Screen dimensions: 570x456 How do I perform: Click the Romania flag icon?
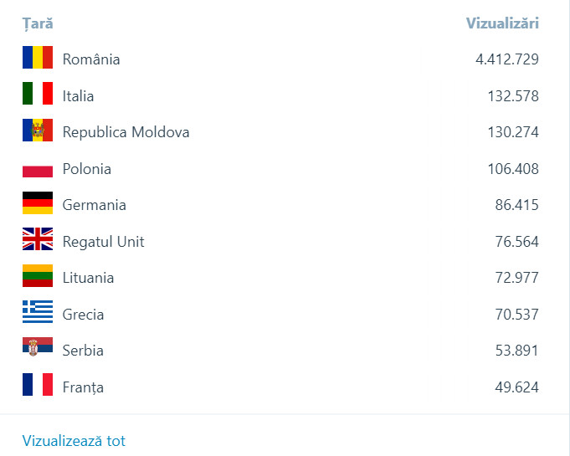(x=38, y=58)
